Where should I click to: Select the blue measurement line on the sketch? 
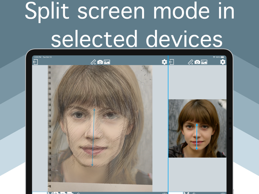click(93, 137)
